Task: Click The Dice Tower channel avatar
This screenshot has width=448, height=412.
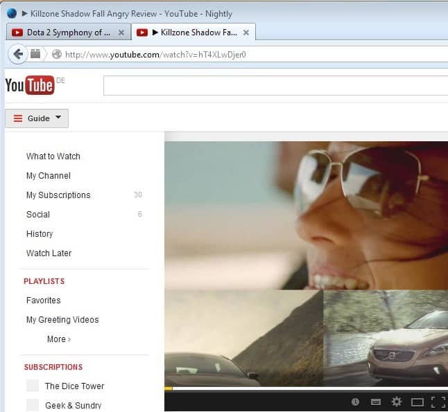Action: pyautogui.click(x=32, y=386)
